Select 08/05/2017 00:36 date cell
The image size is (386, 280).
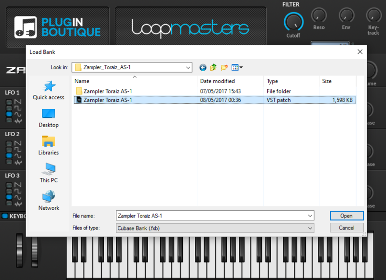tap(221, 100)
